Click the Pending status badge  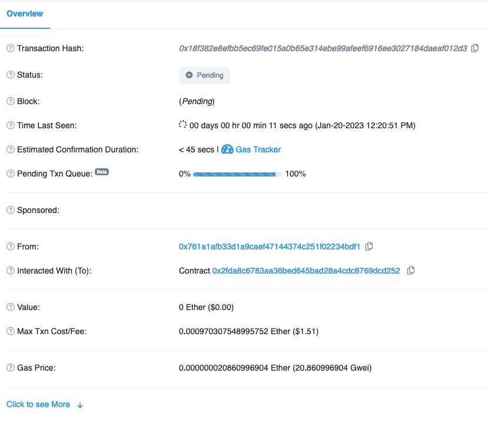click(204, 75)
